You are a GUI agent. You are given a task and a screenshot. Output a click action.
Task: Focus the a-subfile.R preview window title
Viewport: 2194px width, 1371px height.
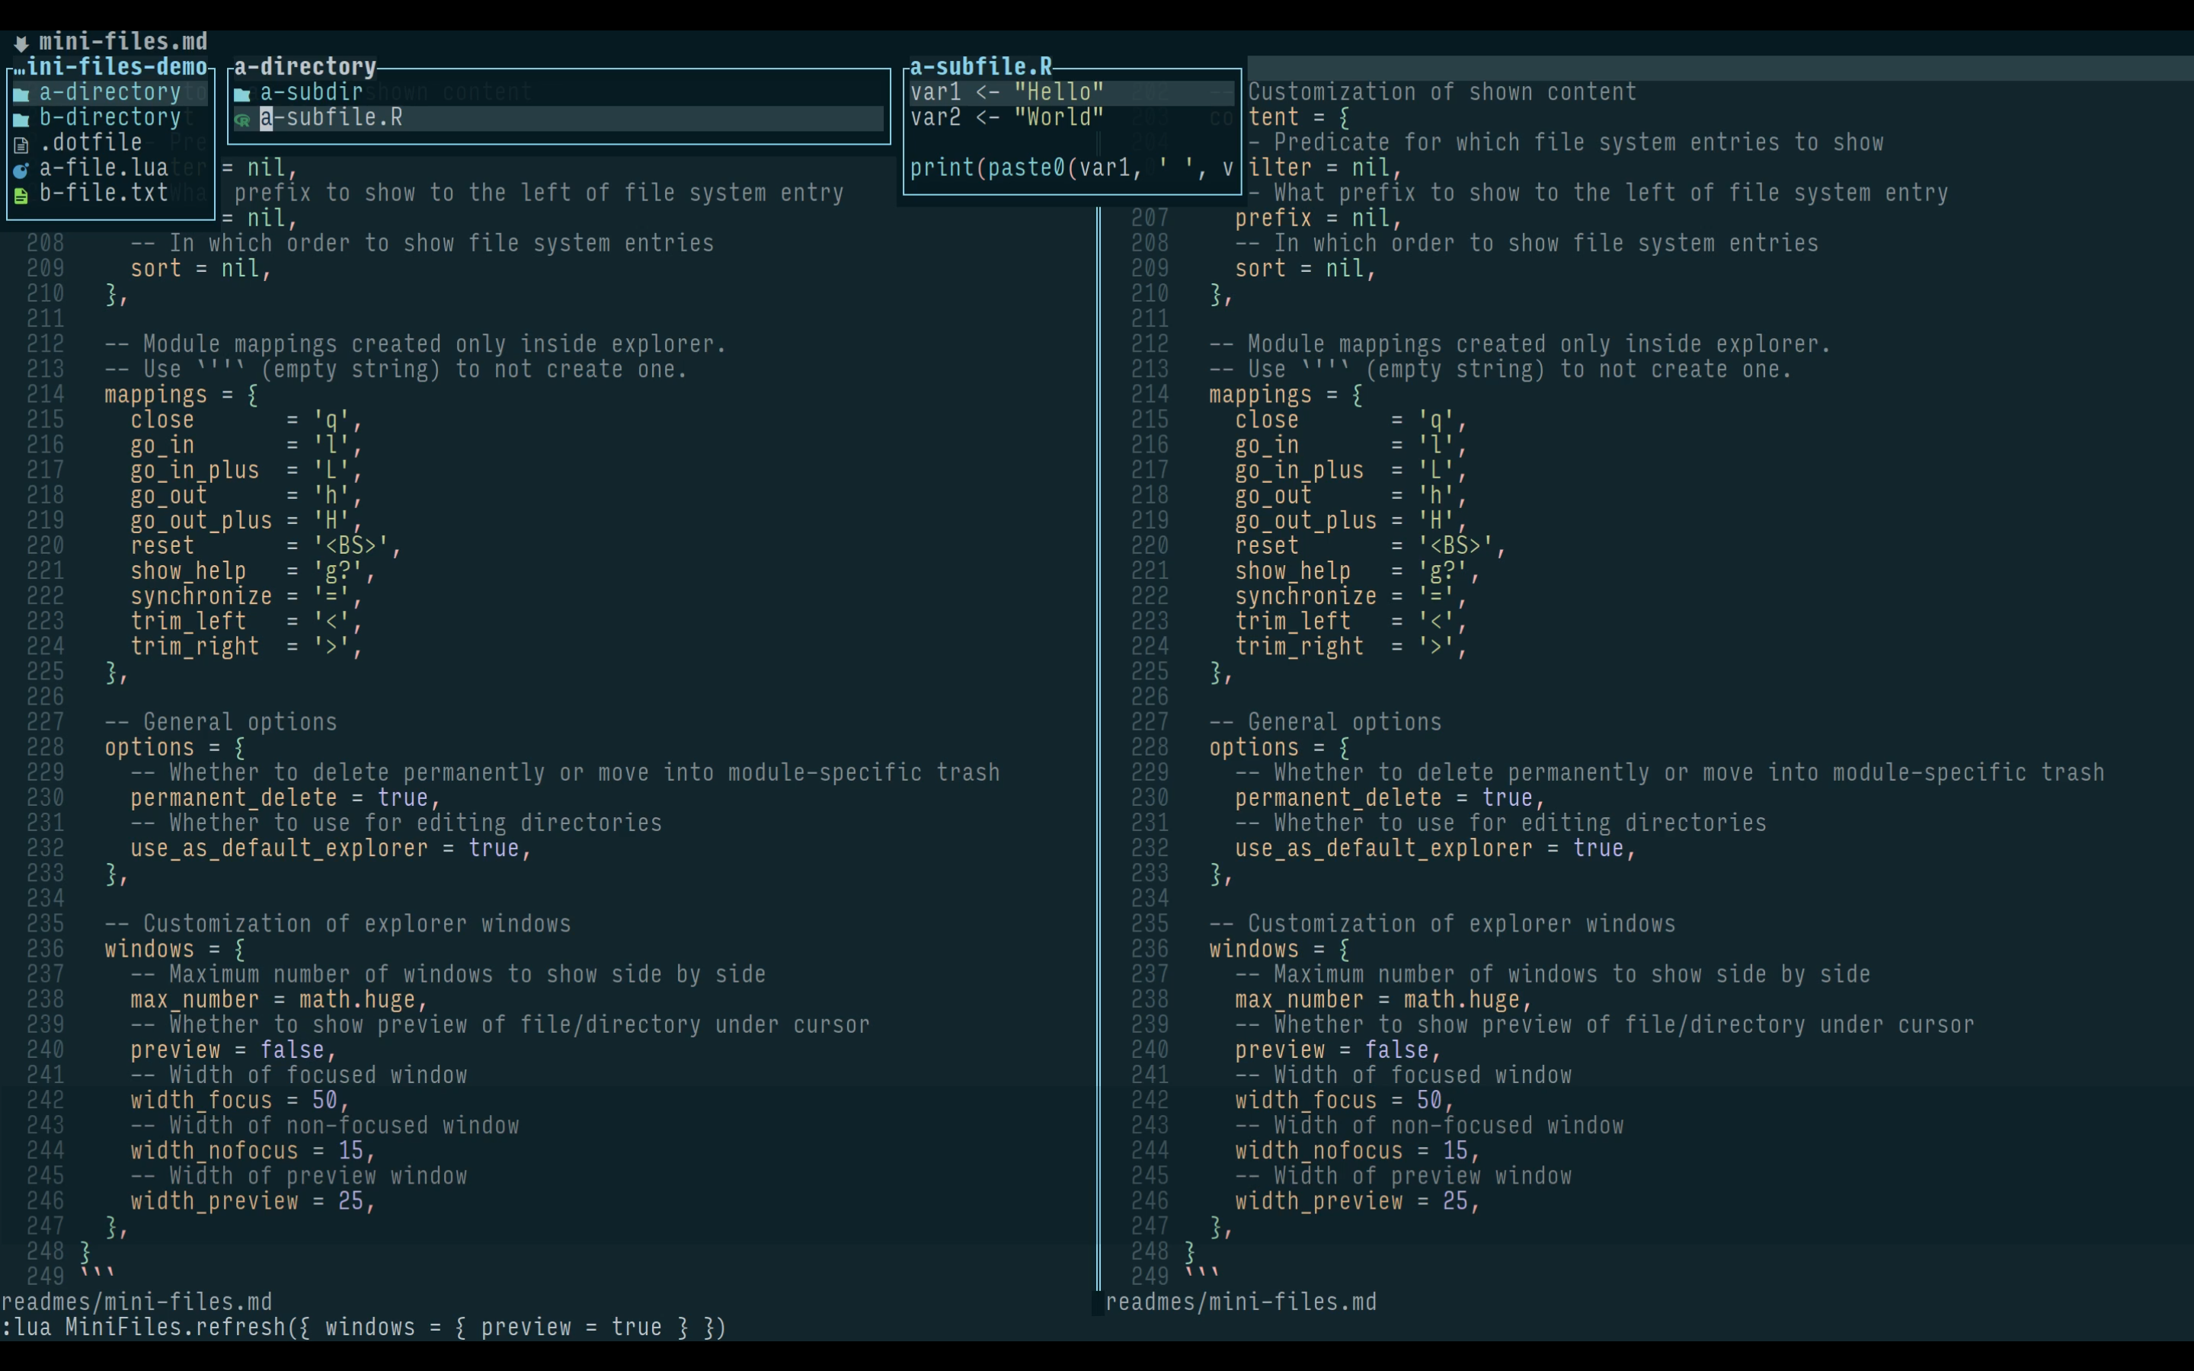pyautogui.click(x=980, y=67)
